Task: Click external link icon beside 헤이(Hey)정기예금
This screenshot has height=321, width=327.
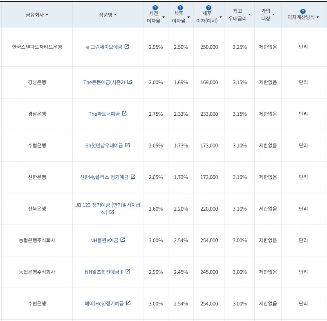Action: (128, 303)
